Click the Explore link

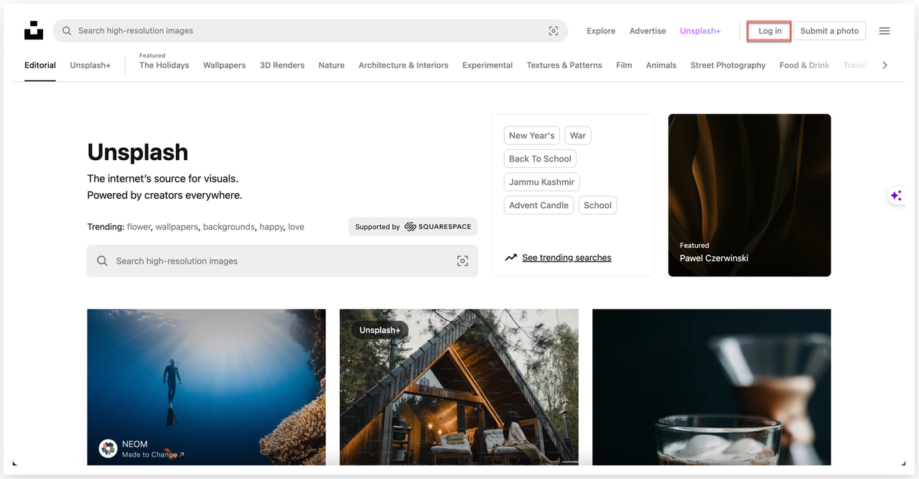tap(601, 31)
